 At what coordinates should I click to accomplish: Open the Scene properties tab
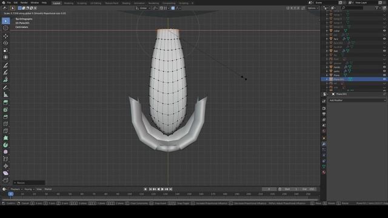tap(324, 125)
